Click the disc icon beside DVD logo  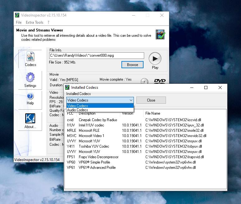coord(144,81)
